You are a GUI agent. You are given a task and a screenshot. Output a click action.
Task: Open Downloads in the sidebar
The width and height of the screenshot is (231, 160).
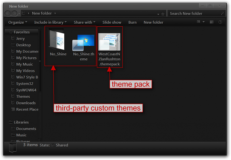click(26, 103)
